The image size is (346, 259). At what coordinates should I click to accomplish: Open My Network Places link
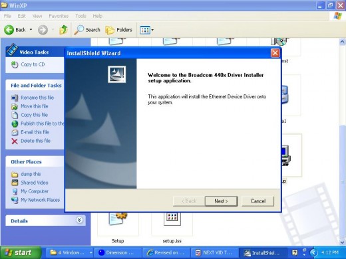[x=41, y=200]
